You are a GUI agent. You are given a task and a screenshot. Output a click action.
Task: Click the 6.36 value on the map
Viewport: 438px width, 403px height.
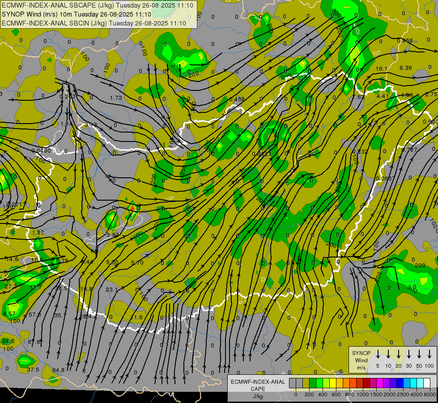click(x=406, y=68)
